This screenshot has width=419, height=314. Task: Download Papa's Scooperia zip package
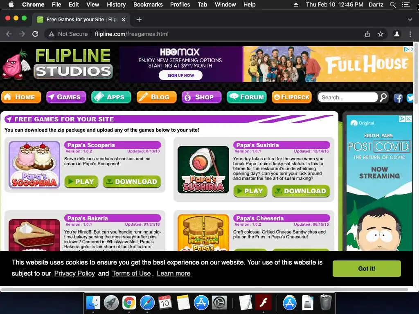point(132,182)
